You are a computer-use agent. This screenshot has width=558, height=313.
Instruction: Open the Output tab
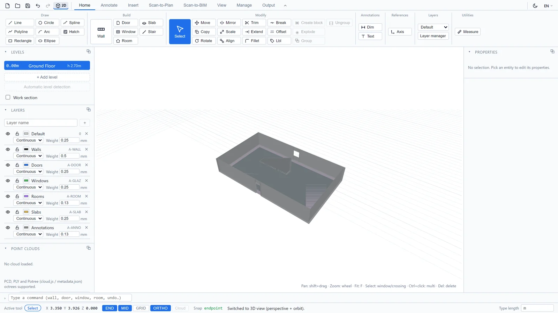coord(269,5)
